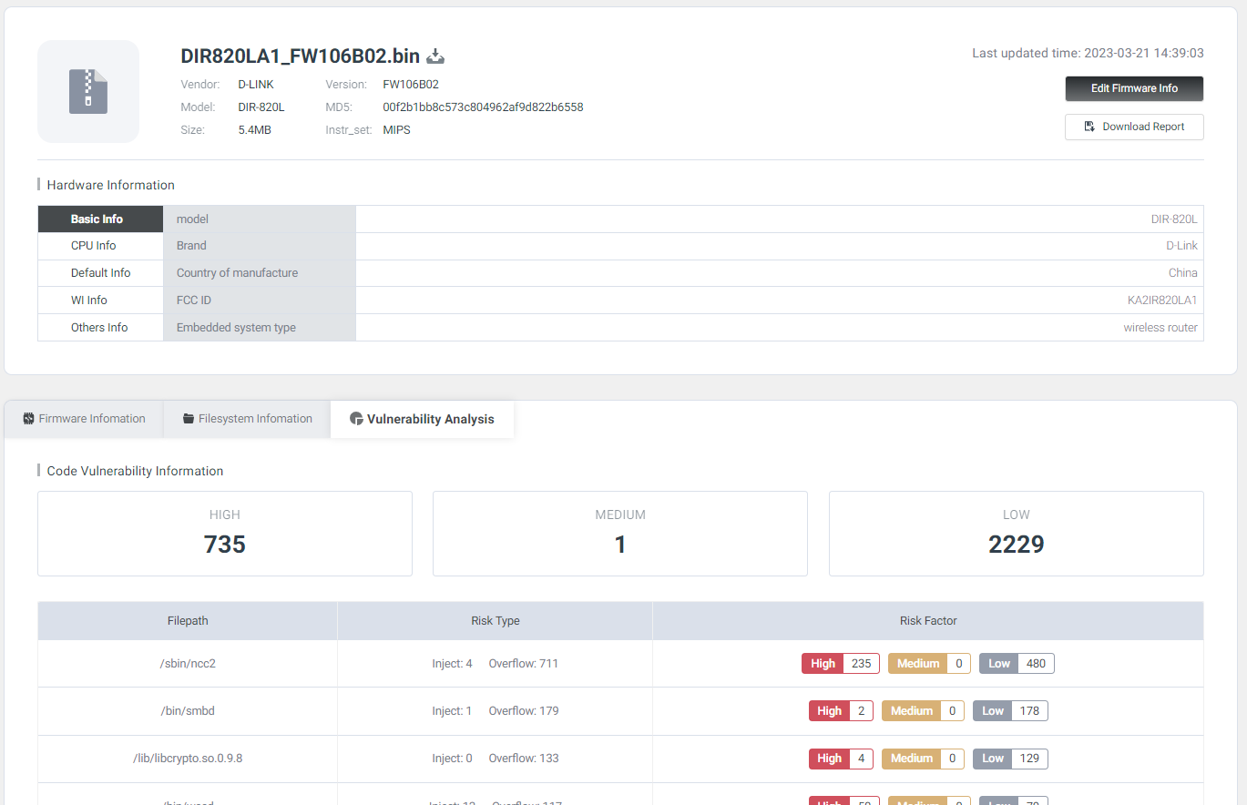Click the 'Inject: 4' text for /sbin/ncc2

[452, 664]
